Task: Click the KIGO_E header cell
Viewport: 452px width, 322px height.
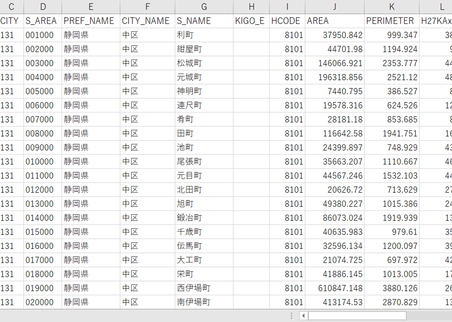Action: [x=251, y=20]
